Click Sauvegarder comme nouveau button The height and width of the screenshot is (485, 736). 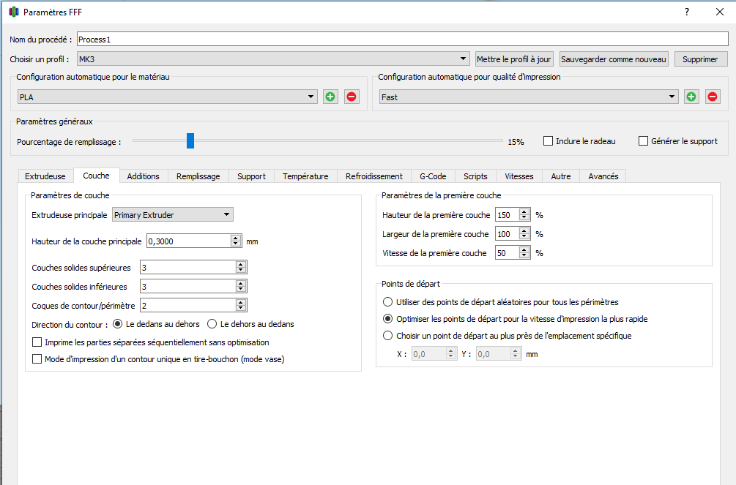[614, 59]
